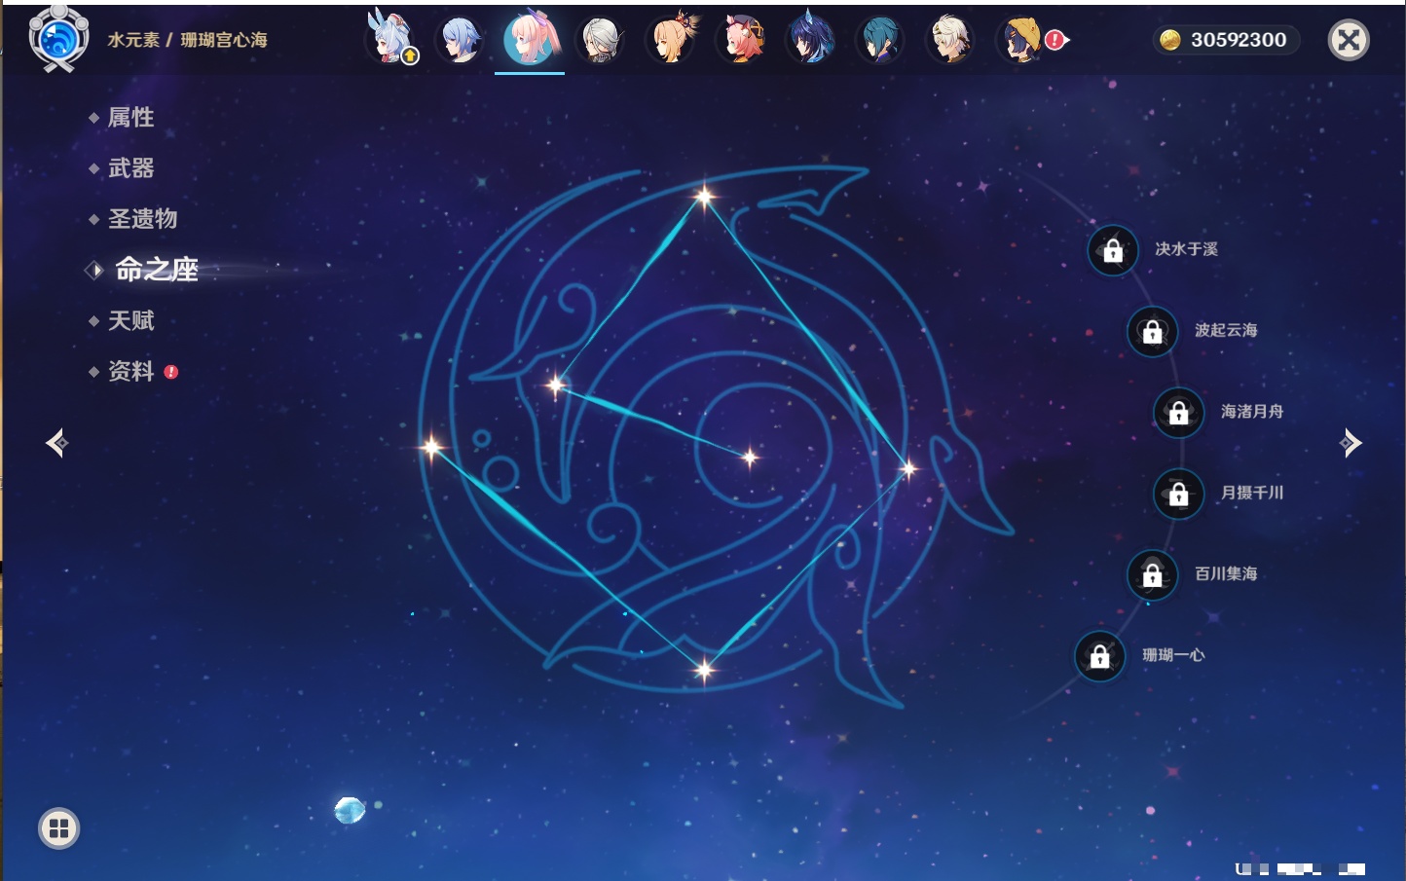
Task: Select the character portrait with the yellow upgrade arrow
Action: click(x=390, y=40)
